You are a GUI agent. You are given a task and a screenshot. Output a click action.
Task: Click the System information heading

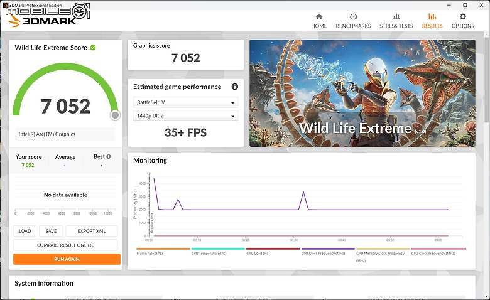coord(44,283)
